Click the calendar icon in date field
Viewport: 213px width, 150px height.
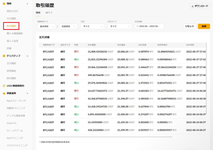[137, 26]
